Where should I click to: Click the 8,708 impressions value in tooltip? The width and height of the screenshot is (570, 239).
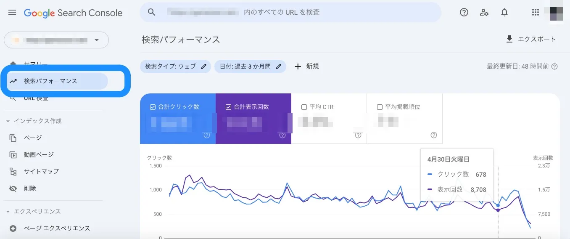click(478, 190)
